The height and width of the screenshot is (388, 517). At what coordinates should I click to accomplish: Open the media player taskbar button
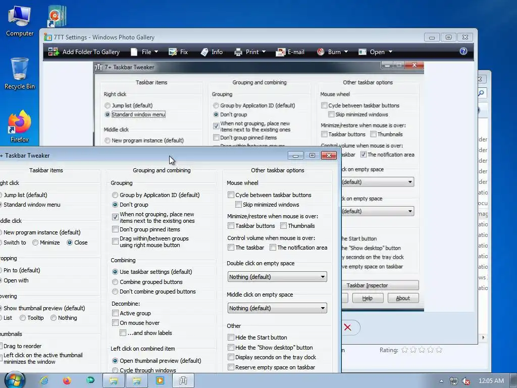click(x=160, y=381)
